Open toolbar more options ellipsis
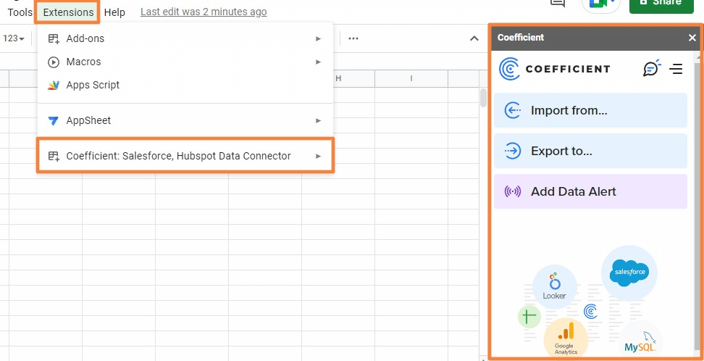Image resolution: width=704 pixels, height=361 pixels. click(x=353, y=38)
